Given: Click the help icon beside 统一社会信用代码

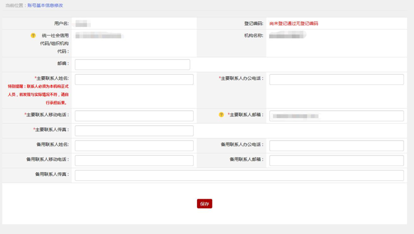Looking at the screenshot, I should [x=34, y=36].
